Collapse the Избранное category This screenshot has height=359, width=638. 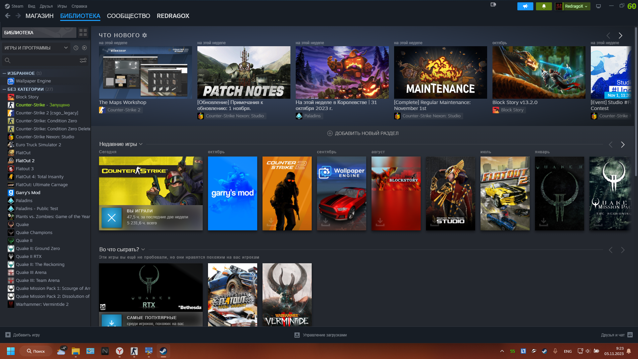point(4,73)
